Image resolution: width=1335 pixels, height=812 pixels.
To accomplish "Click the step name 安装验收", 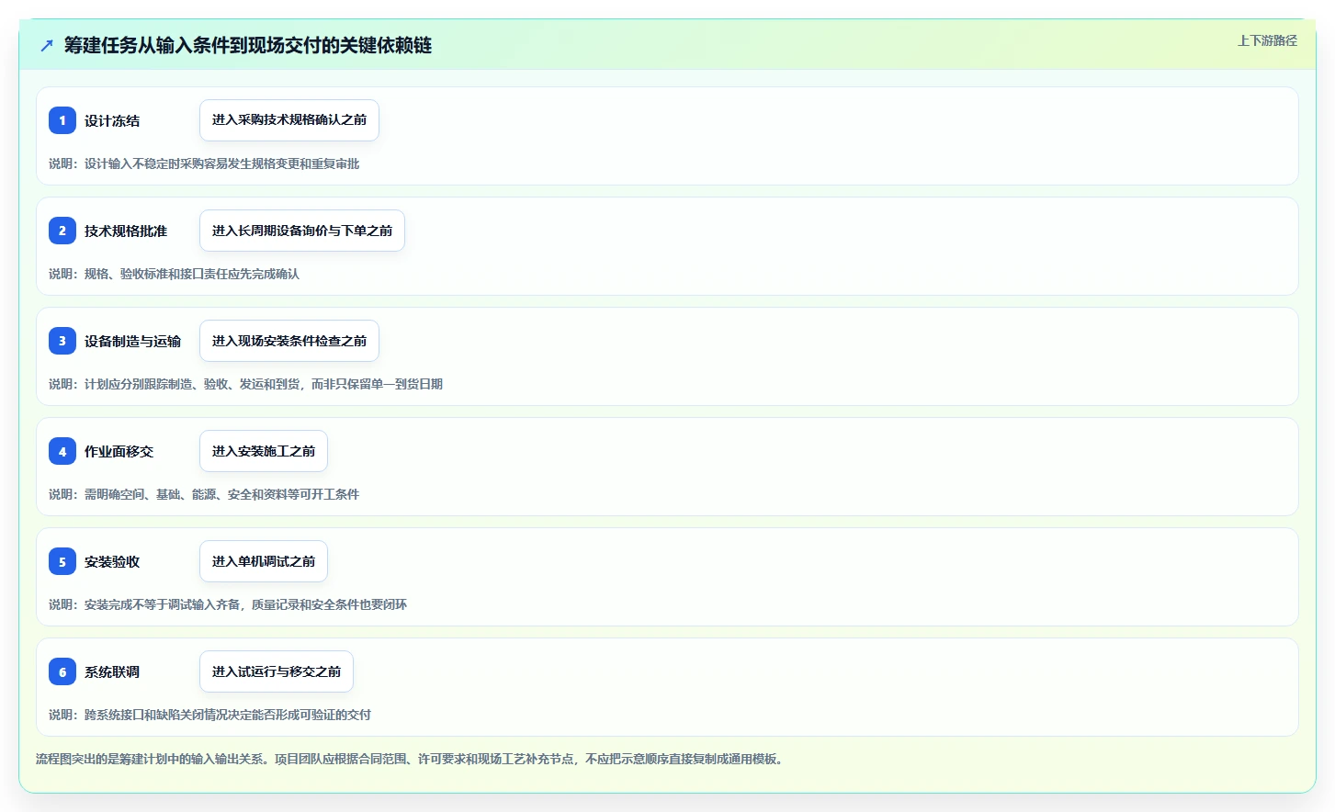I will click(x=112, y=561).
